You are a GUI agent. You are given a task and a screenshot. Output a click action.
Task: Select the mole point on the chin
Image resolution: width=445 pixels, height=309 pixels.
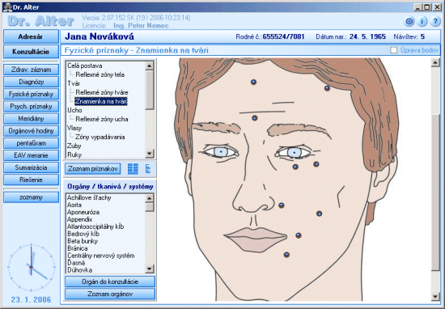click(286, 255)
